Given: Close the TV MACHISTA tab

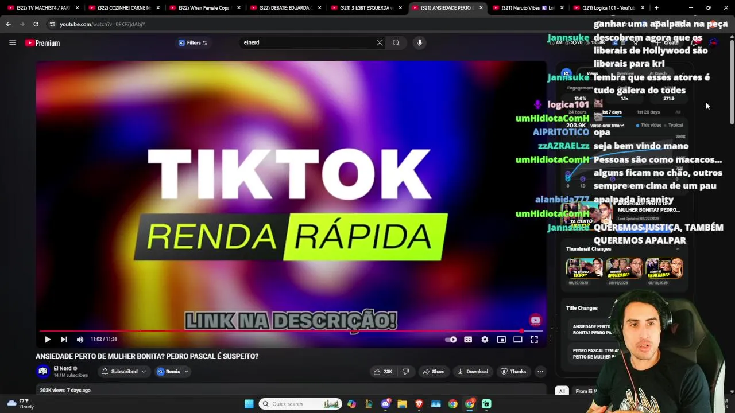Looking at the screenshot, I should click(77, 8).
